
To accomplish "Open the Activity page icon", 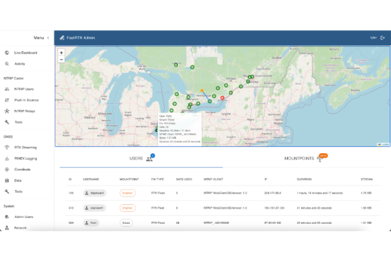I will 7,64.
